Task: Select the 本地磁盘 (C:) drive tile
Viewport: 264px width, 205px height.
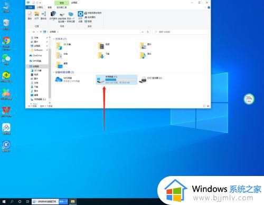Action: (117, 80)
